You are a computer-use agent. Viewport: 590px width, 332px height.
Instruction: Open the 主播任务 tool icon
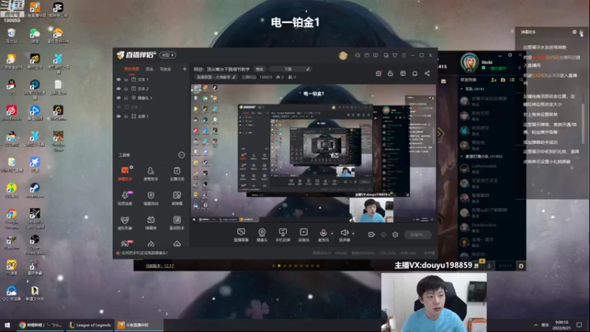176,173
